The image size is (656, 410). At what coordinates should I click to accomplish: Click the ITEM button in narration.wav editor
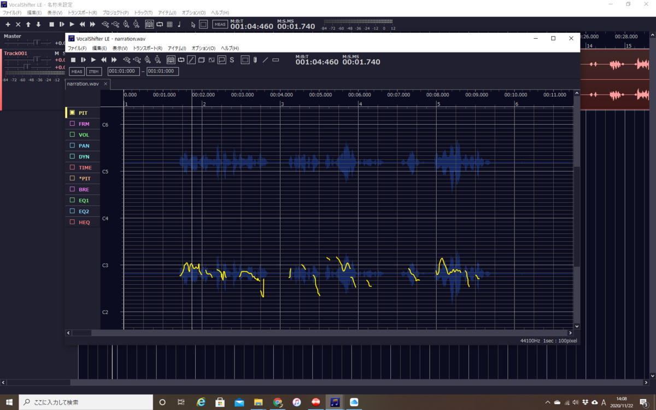tap(94, 71)
